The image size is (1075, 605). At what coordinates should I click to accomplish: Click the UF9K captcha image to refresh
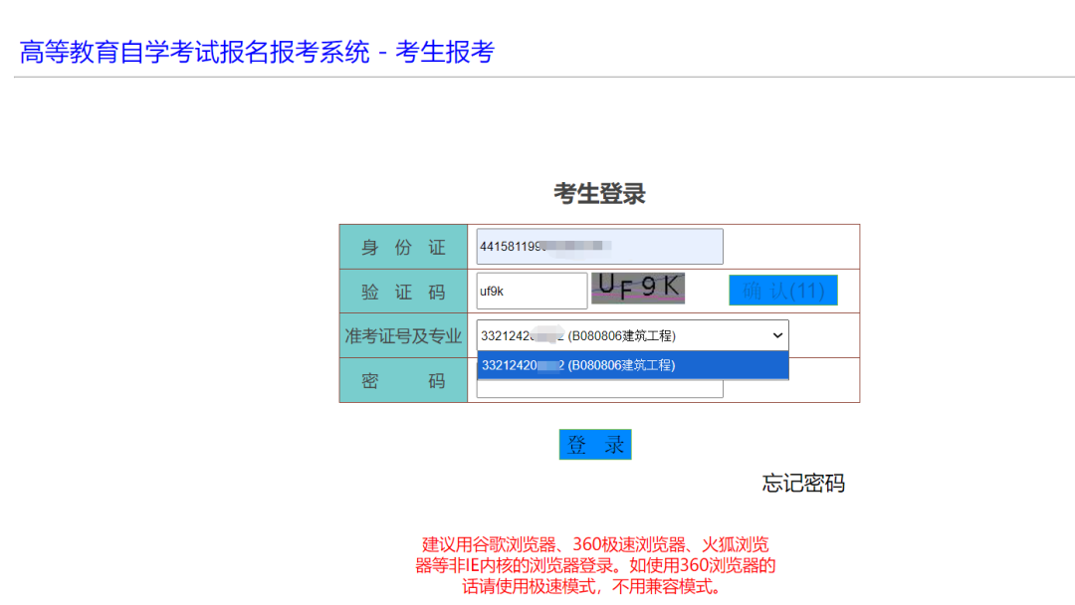click(x=638, y=288)
